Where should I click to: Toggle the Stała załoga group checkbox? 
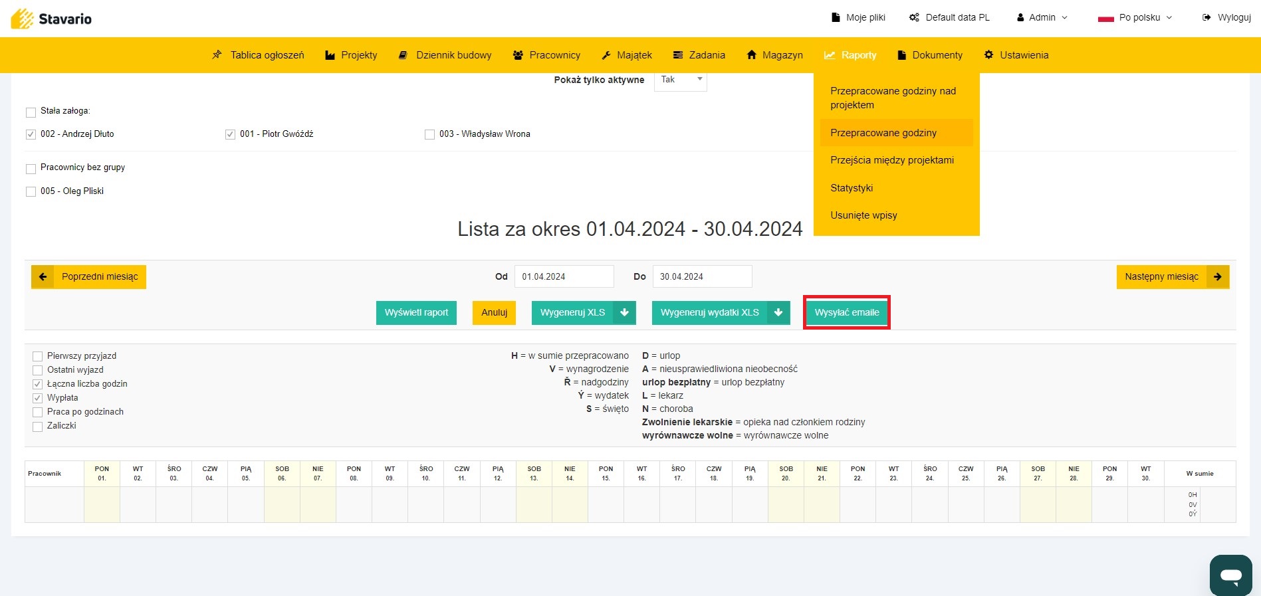[x=31, y=112]
